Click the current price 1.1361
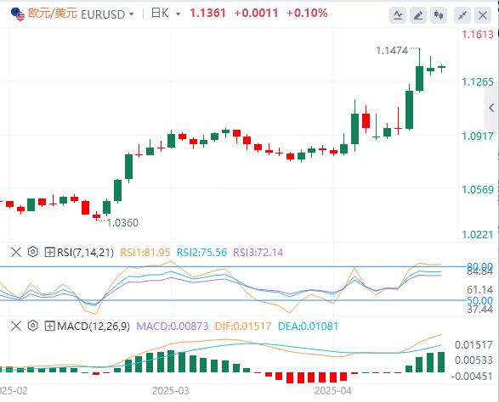The width and height of the screenshot is (499, 402). [x=207, y=14]
